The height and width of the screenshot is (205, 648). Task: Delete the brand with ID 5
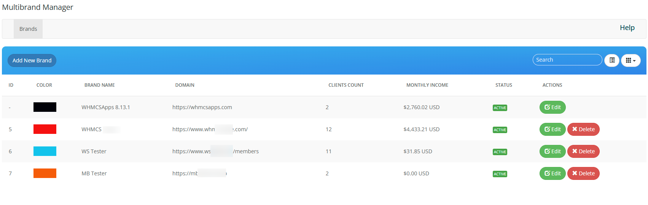click(x=583, y=129)
